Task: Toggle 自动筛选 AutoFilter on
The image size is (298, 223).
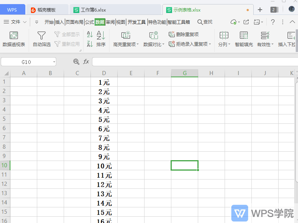Action: (x=41, y=39)
